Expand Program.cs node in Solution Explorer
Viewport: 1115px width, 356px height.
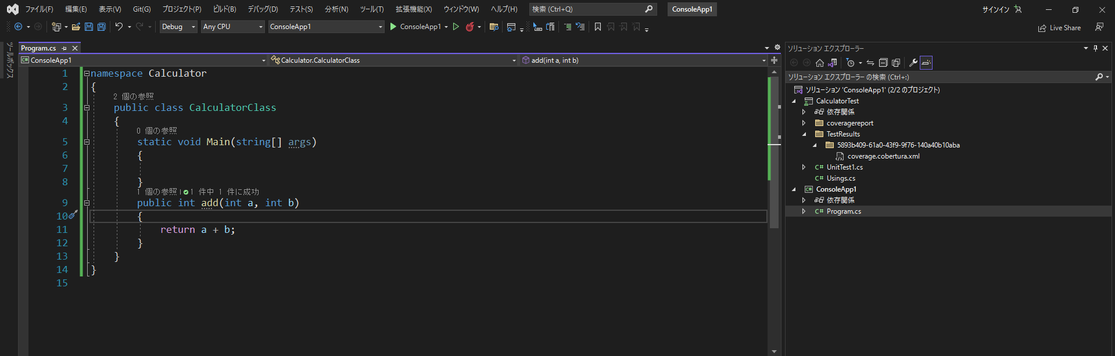(x=804, y=211)
